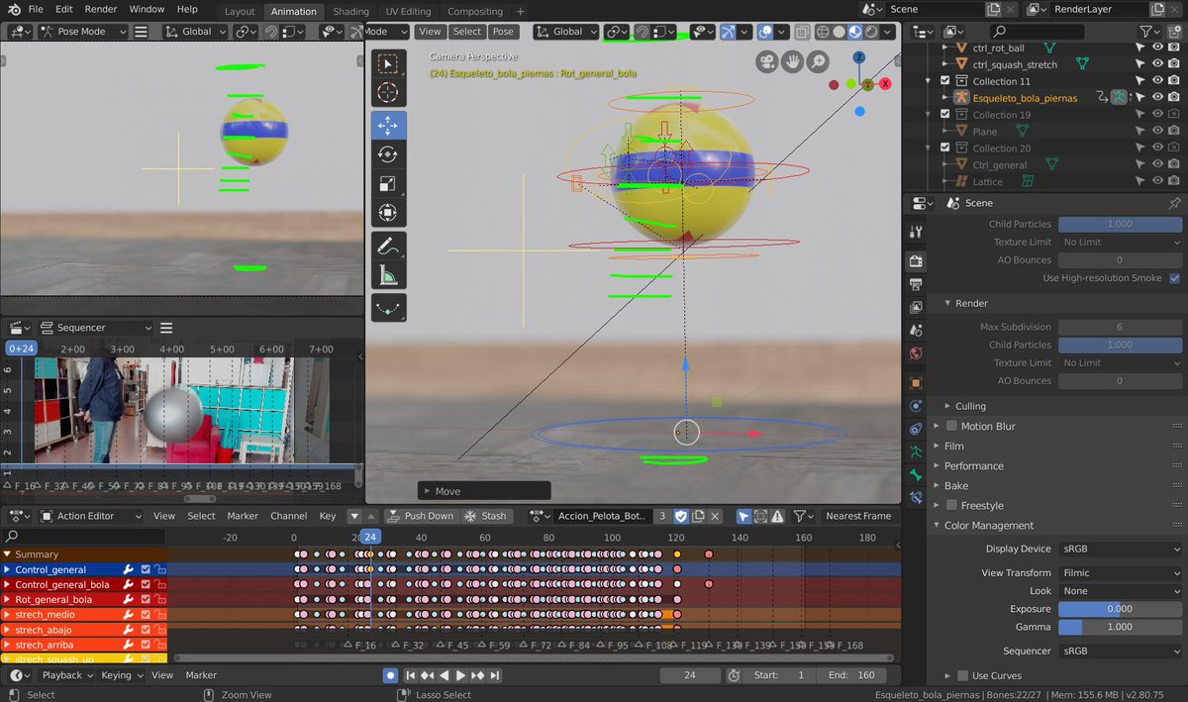Click the Push Down button
This screenshot has width=1188, height=702.
pyautogui.click(x=420, y=516)
